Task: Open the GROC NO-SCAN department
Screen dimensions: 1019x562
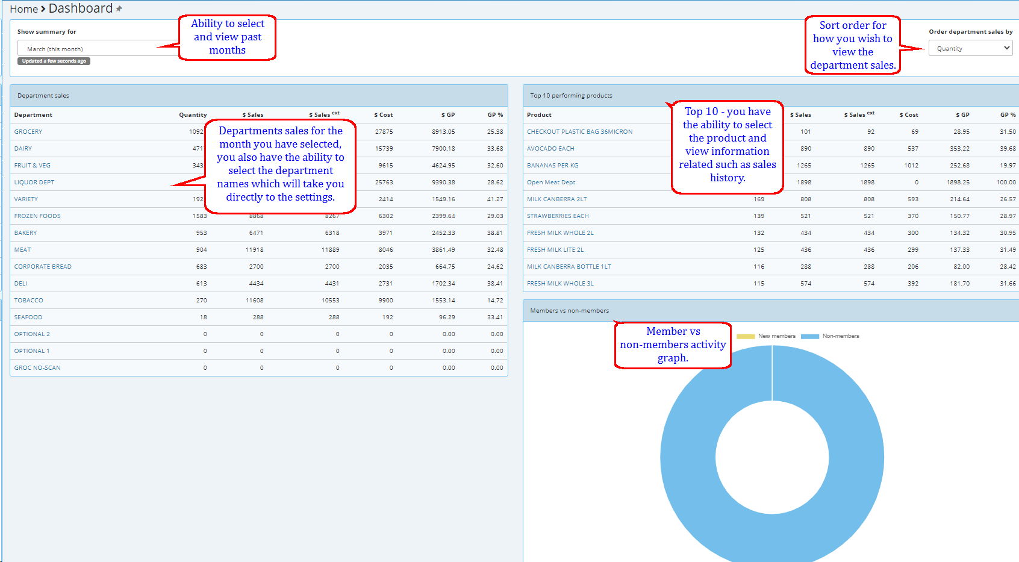Action: 37,367
